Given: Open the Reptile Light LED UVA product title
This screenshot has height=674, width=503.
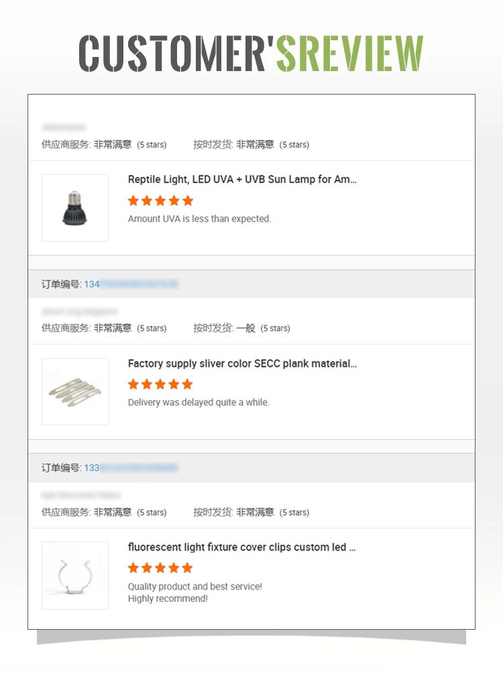Looking at the screenshot, I should (x=242, y=180).
